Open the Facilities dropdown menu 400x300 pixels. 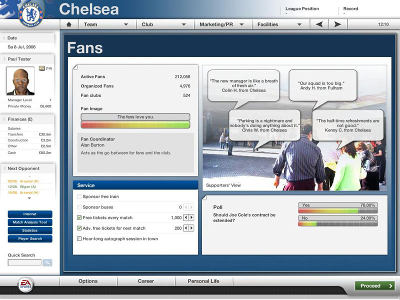coord(277,23)
